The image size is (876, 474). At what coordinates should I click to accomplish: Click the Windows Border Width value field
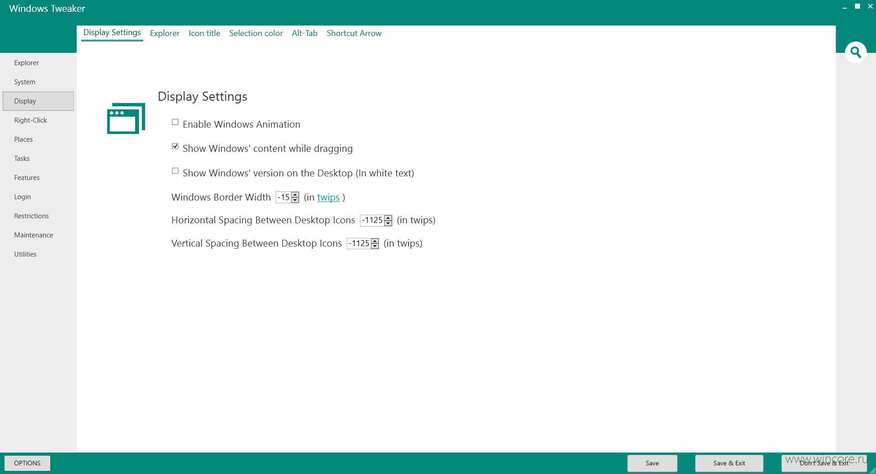(284, 197)
